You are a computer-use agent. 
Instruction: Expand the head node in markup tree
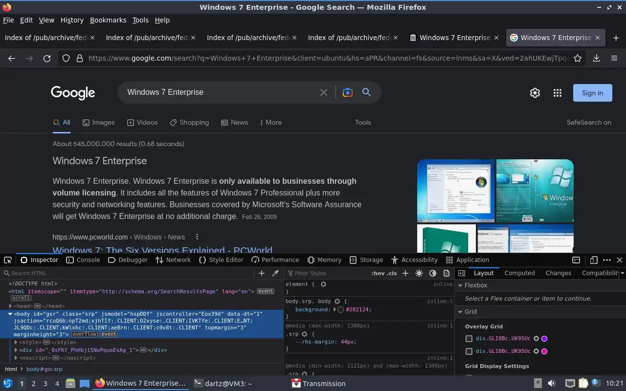pos(11,306)
